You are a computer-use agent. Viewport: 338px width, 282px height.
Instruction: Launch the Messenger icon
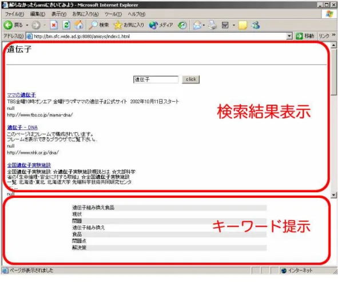pos(256,25)
